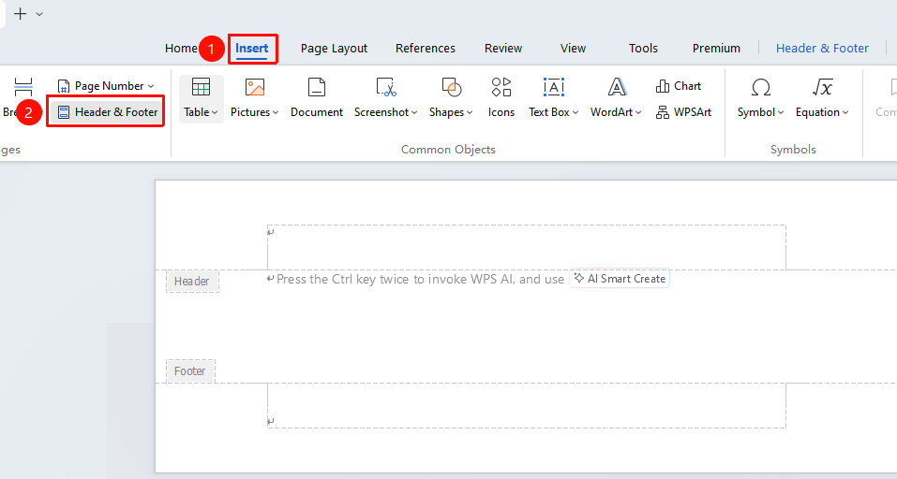The width and height of the screenshot is (897, 479).
Task: Click the Pictures icon
Action: click(255, 87)
